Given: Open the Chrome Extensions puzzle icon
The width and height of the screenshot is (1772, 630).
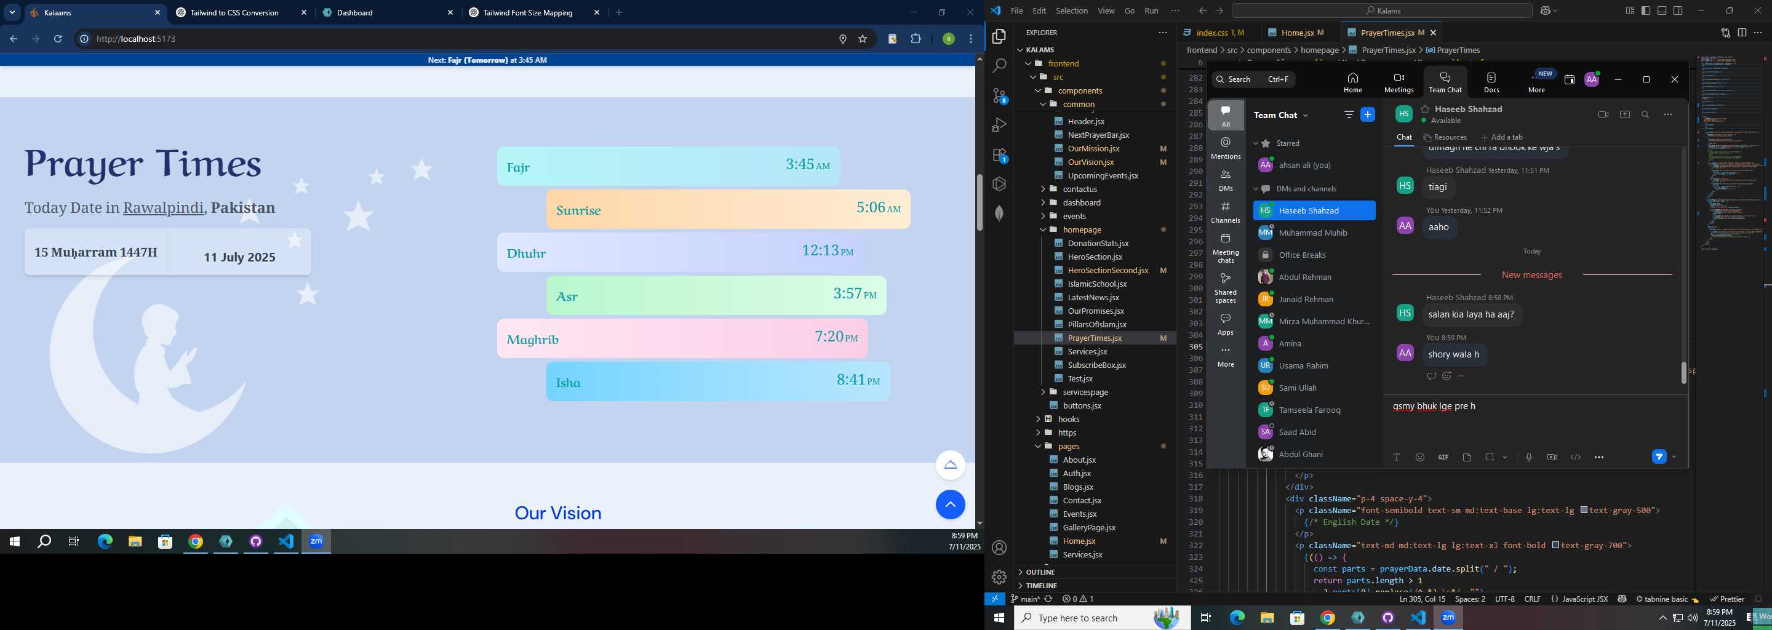Looking at the screenshot, I should coord(916,39).
